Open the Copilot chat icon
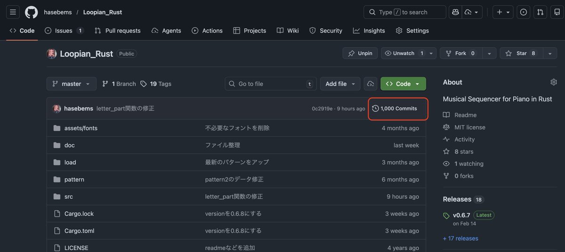565x252 pixels. [x=455, y=12]
